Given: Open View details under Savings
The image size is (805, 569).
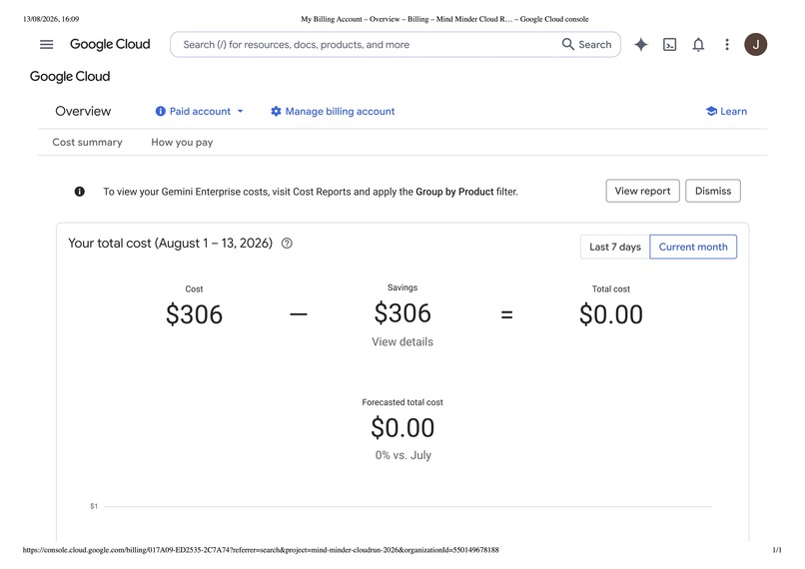Looking at the screenshot, I should pos(402,341).
